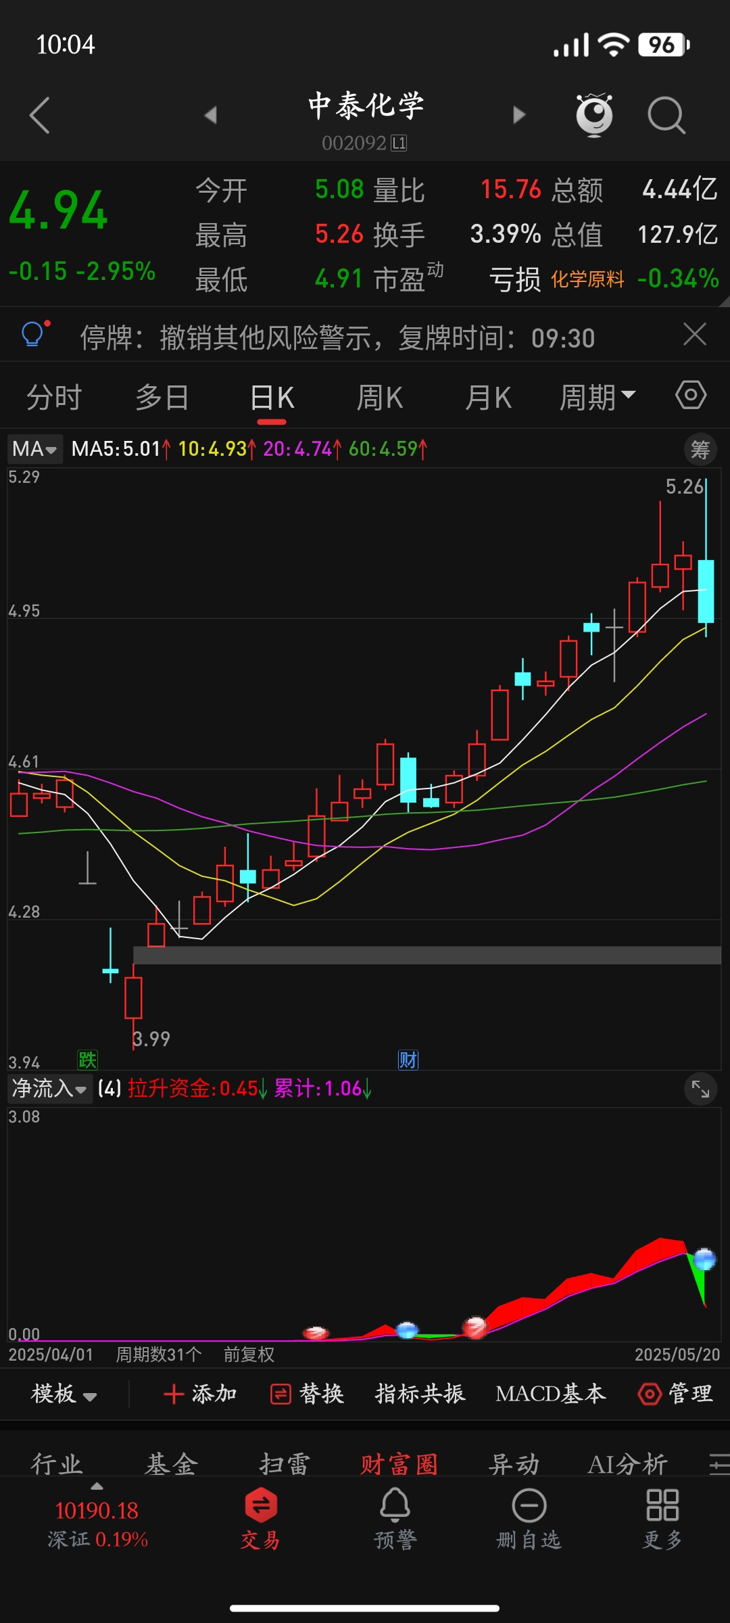Image resolution: width=730 pixels, height=1623 pixels.
Task: Open the AI分析 tab
Action: coord(628,1464)
